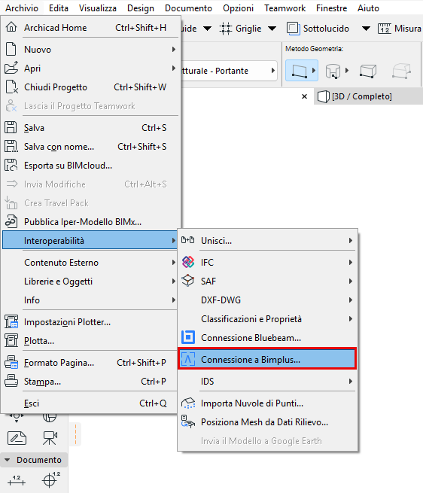
Task: Click the Formato Pagina icon
Action: click(11, 363)
